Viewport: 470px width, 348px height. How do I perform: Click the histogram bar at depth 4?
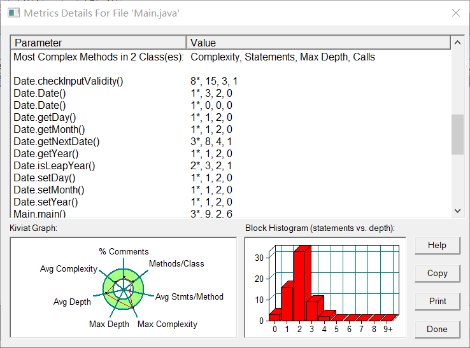(x=325, y=317)
